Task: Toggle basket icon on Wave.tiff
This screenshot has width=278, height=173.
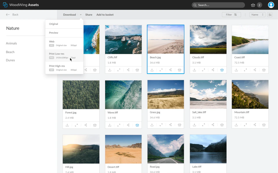Action: pos(137,125)
